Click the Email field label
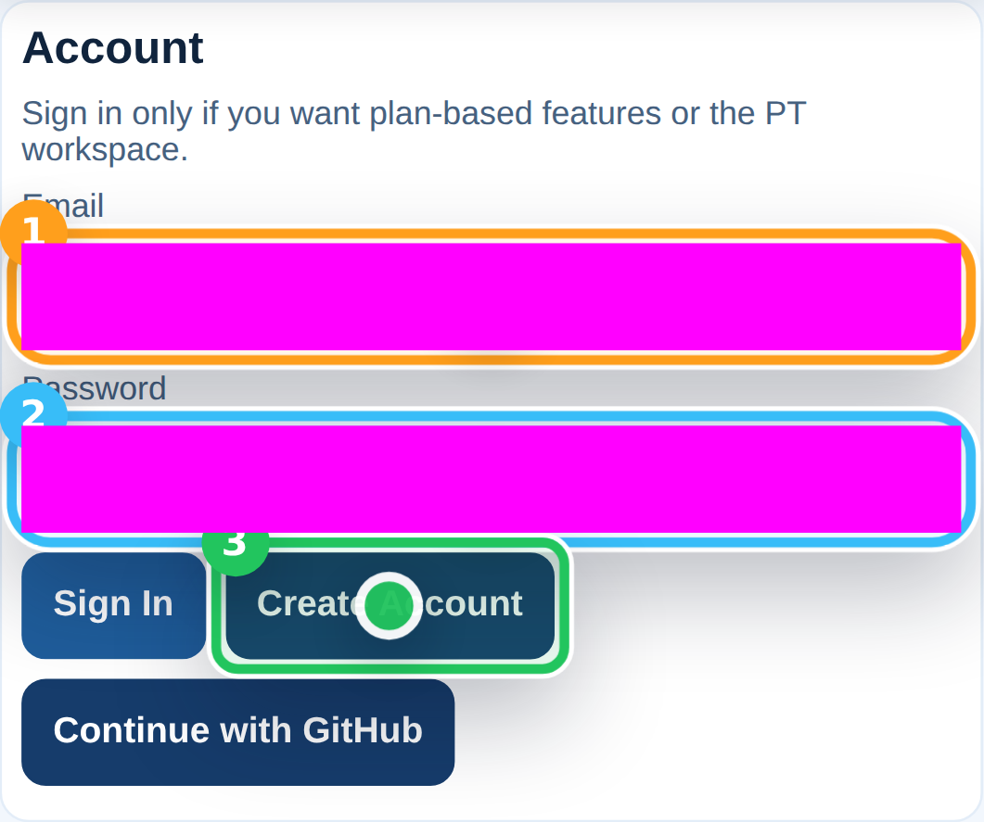Viewport: 984px width, 822px height. point(62,206)
